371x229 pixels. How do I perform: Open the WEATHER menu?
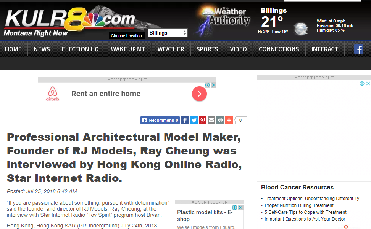pyautogui.click(x=171, y=49)
